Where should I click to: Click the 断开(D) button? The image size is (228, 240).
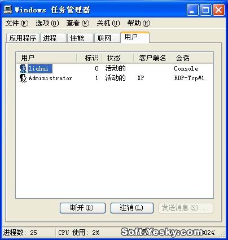tap(82, 208)
